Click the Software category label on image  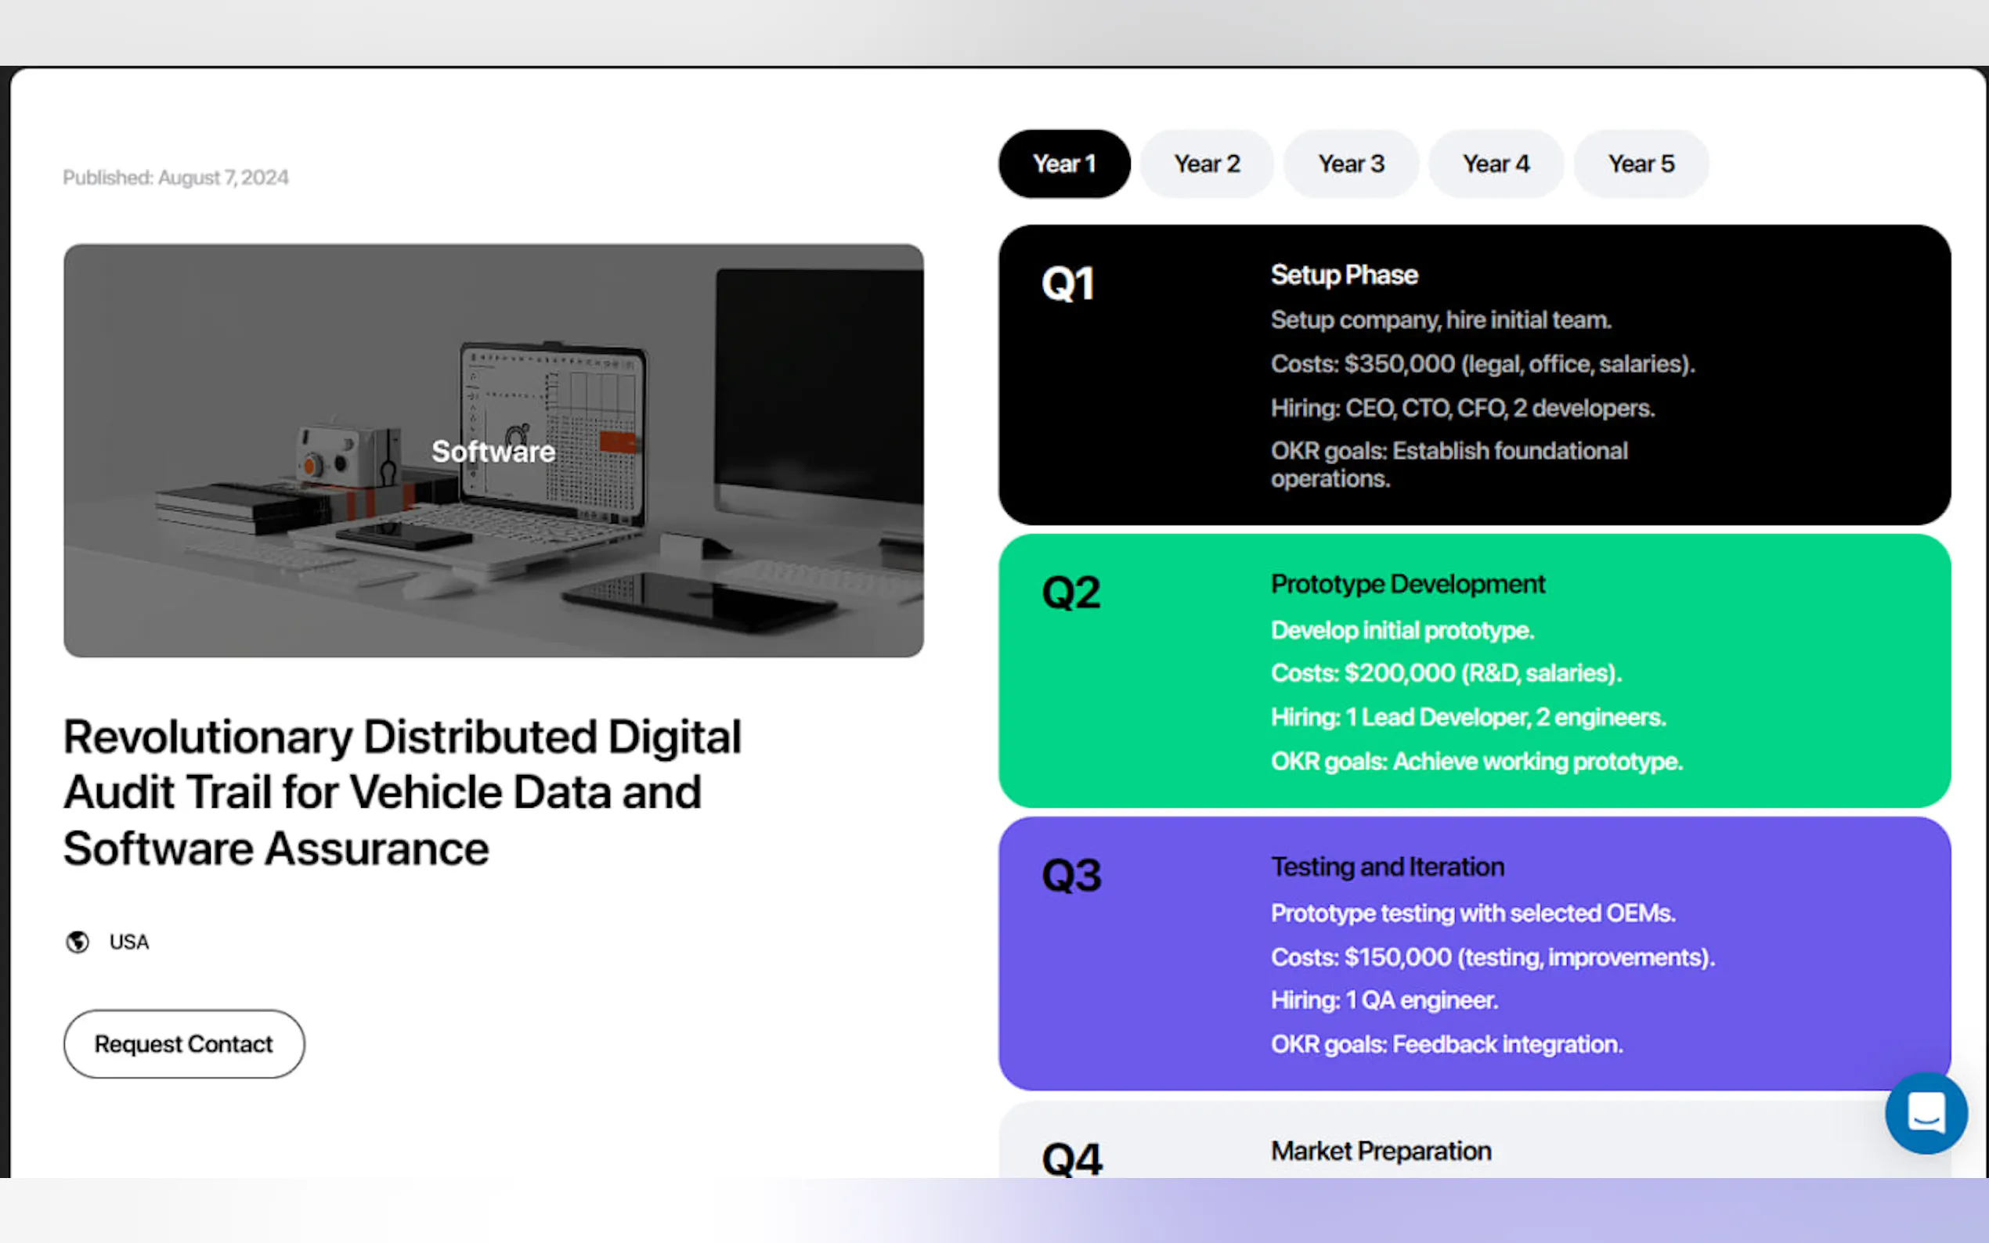(493, 452)
